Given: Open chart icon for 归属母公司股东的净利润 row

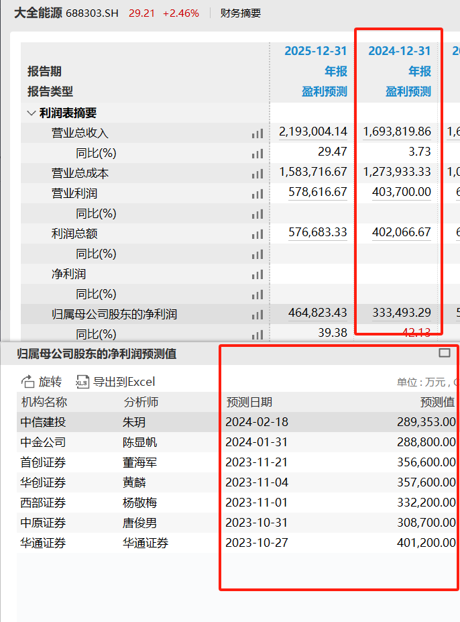Looking at the screenshot, I should pos(257,315).
